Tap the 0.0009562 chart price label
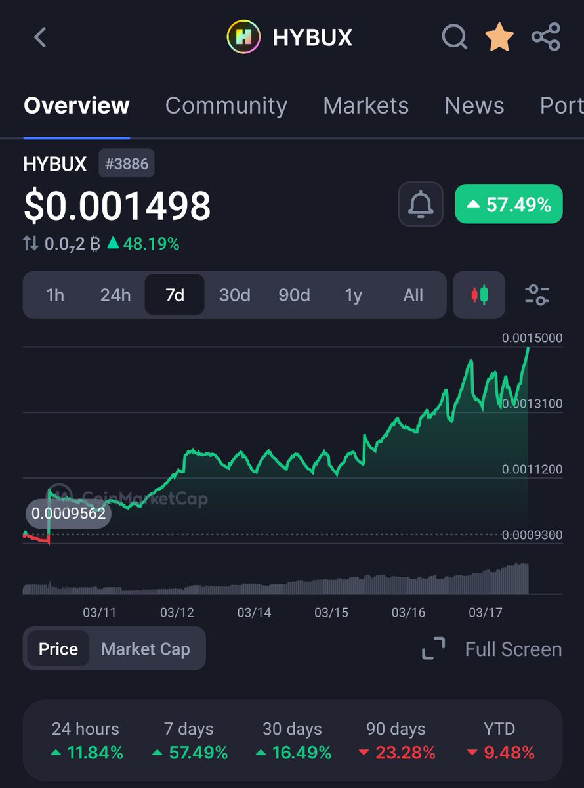 point(68,514)
